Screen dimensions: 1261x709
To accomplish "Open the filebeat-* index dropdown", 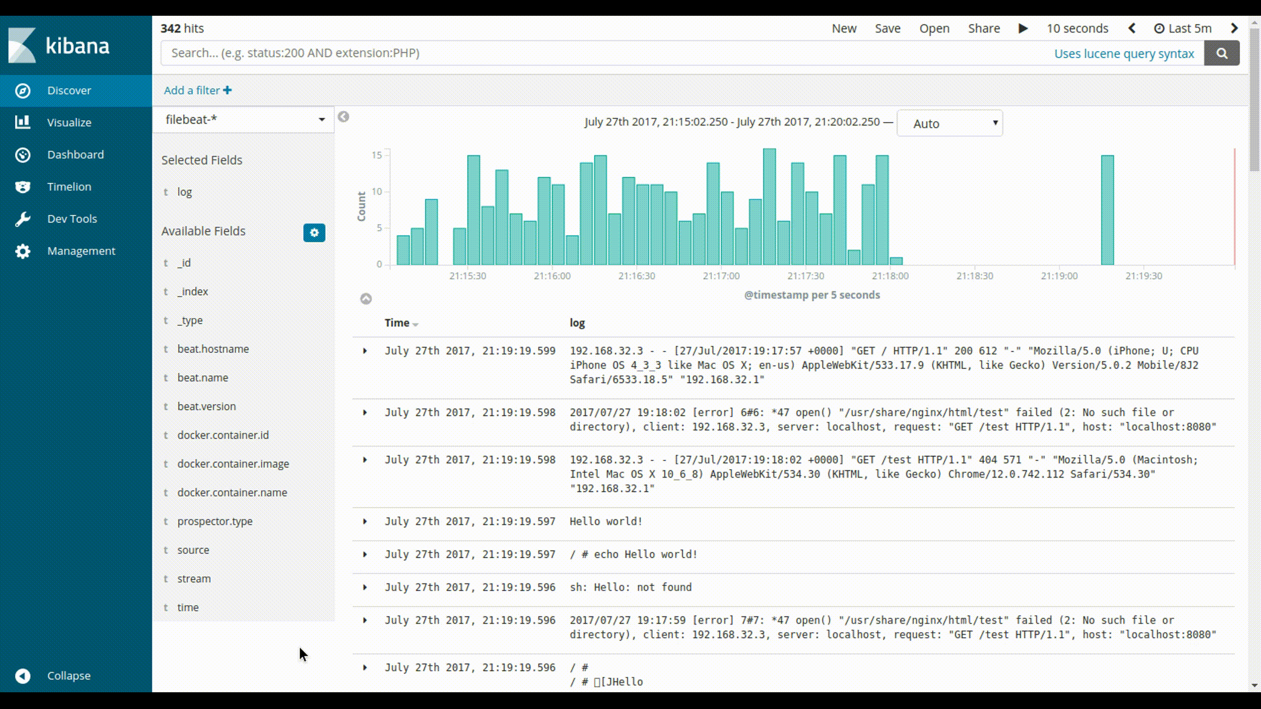I will click(244, 119).
